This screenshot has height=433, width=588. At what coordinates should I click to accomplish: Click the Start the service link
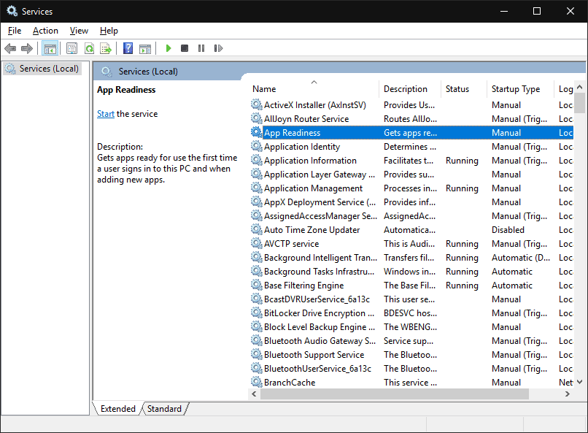(x=106, y=114)
